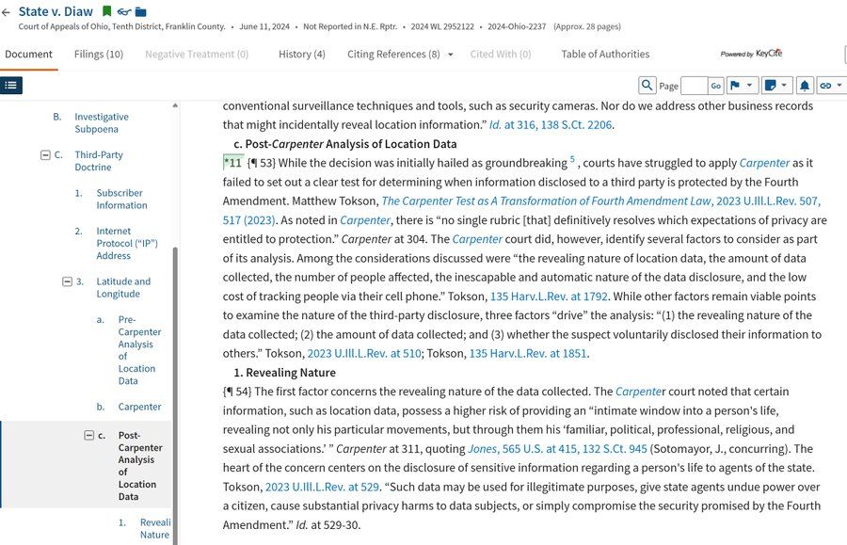Open the 135 Harv.L.Rev. at 1792 citation
The width and height of the screenshot is (847, 545).
pos(549,296)
